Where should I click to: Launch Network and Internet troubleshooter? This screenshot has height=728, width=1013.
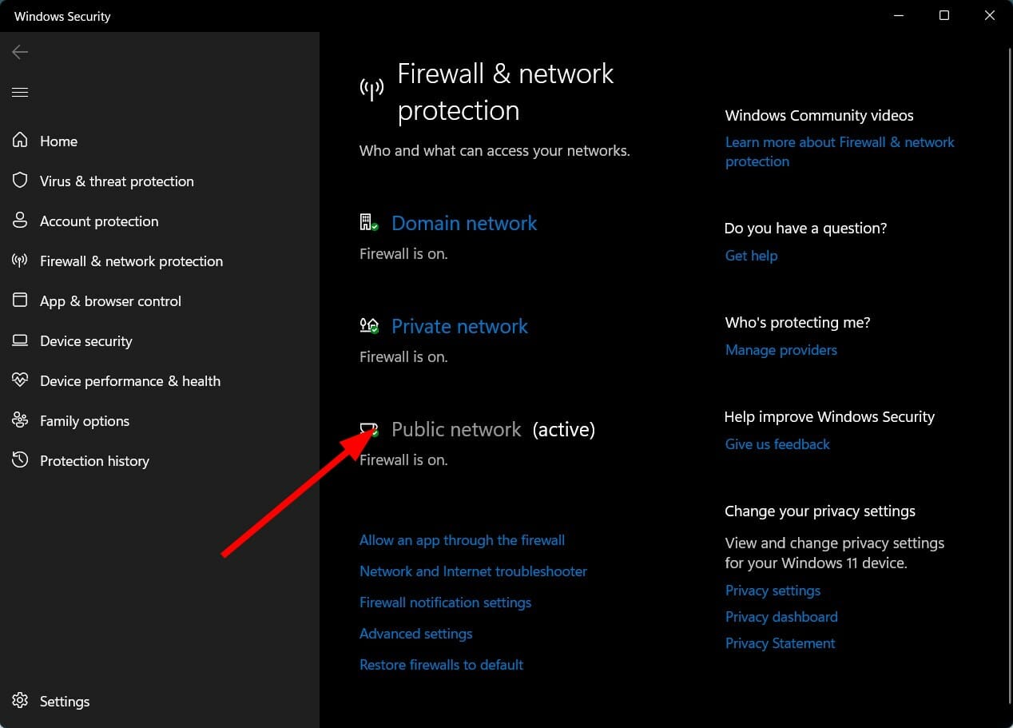click(473, 571)
